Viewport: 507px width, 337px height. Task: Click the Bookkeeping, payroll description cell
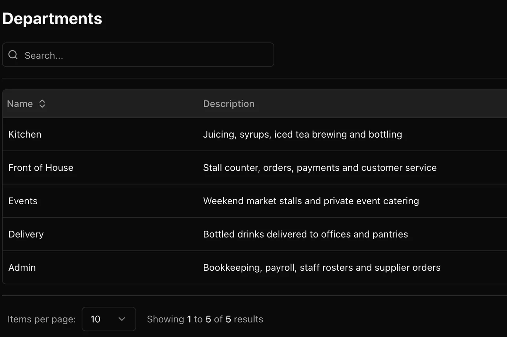(x=321, y=267)
